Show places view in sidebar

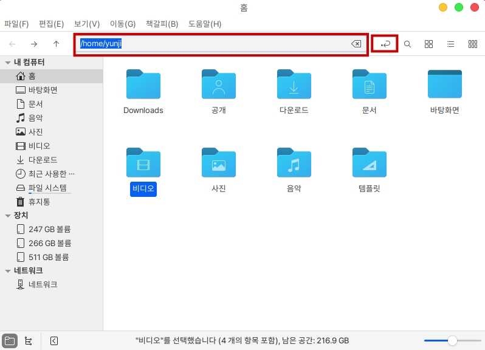click(x=10, y=341)
